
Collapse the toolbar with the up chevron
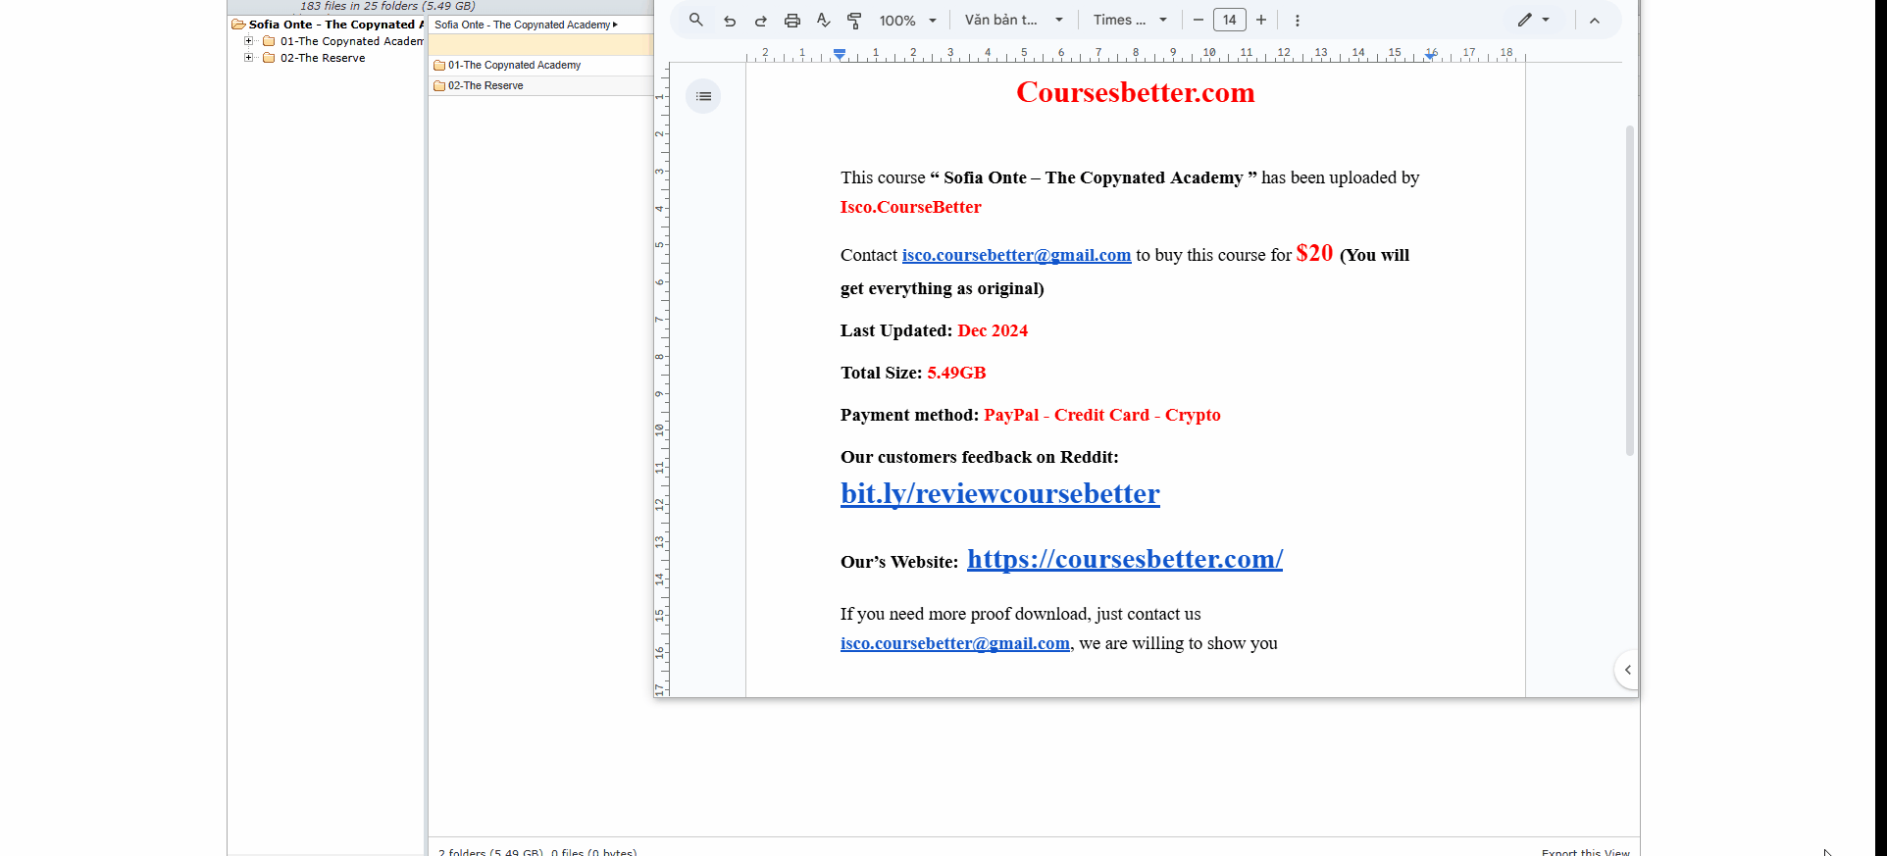tap(1595, 21)
